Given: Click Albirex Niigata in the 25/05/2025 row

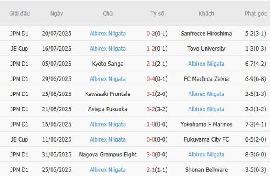Looking at the screenshot, I should pos(108,169).
